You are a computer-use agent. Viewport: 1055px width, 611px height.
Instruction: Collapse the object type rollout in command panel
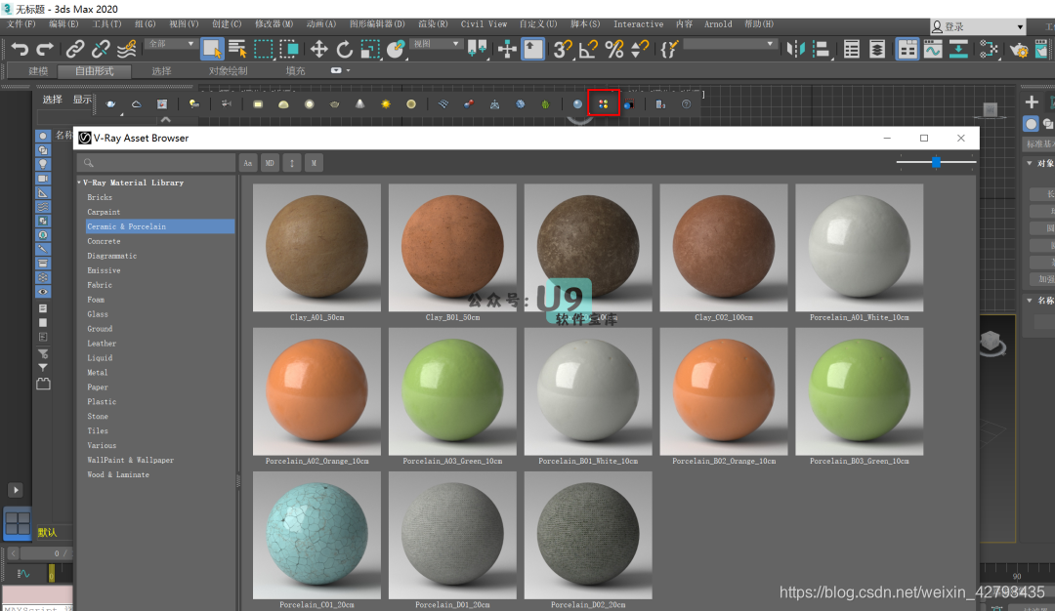pos(1029,163)
